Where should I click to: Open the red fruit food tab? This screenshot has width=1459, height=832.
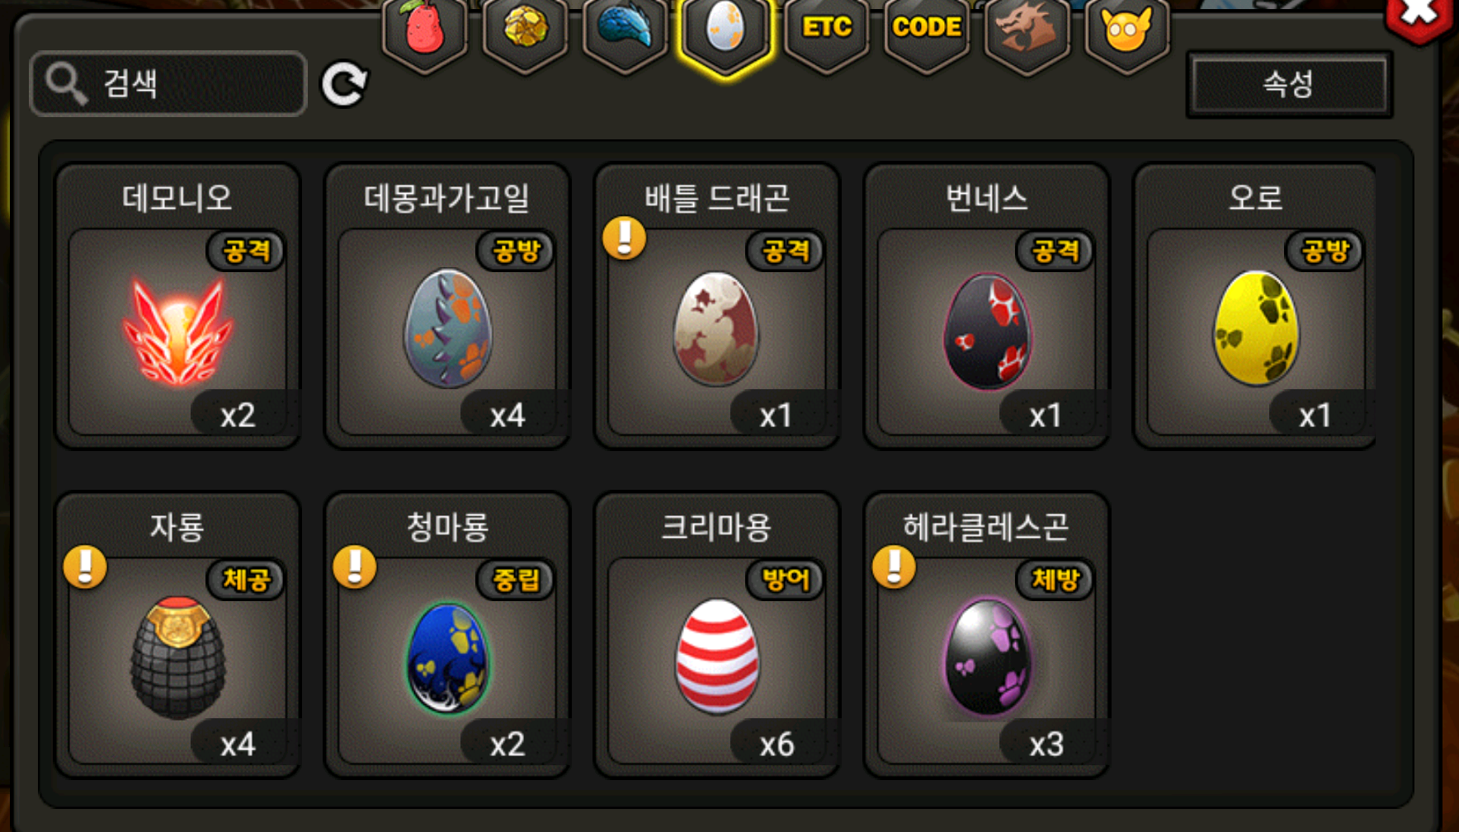(x=425, y=33)
